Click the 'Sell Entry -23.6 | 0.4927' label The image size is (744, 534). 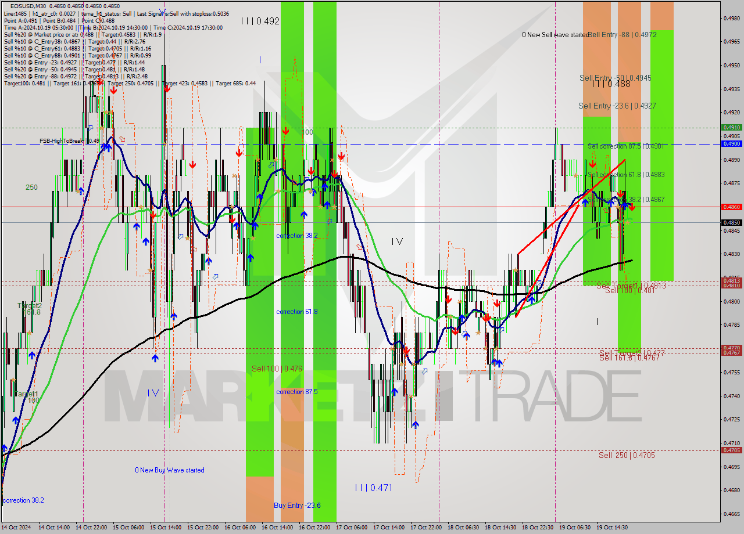(x=617, y=106)
